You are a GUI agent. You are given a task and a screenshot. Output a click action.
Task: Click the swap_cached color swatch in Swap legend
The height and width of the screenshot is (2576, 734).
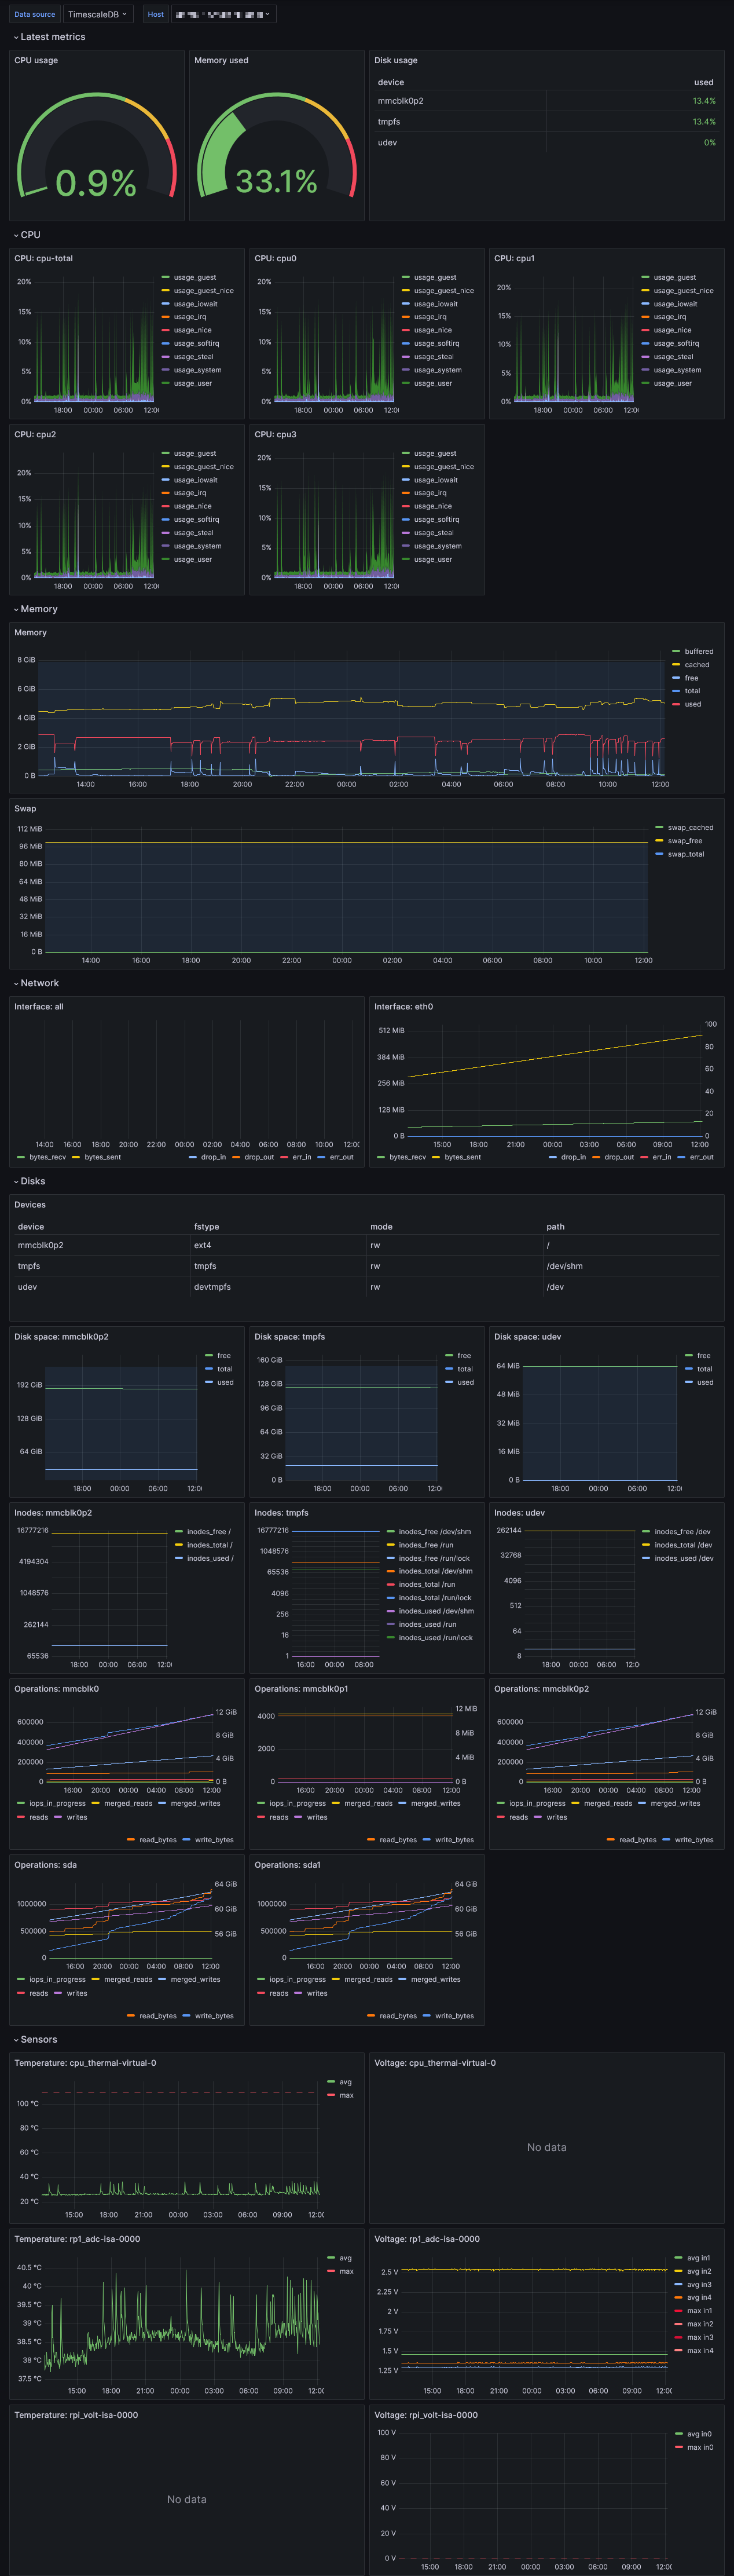pos(659,827)
